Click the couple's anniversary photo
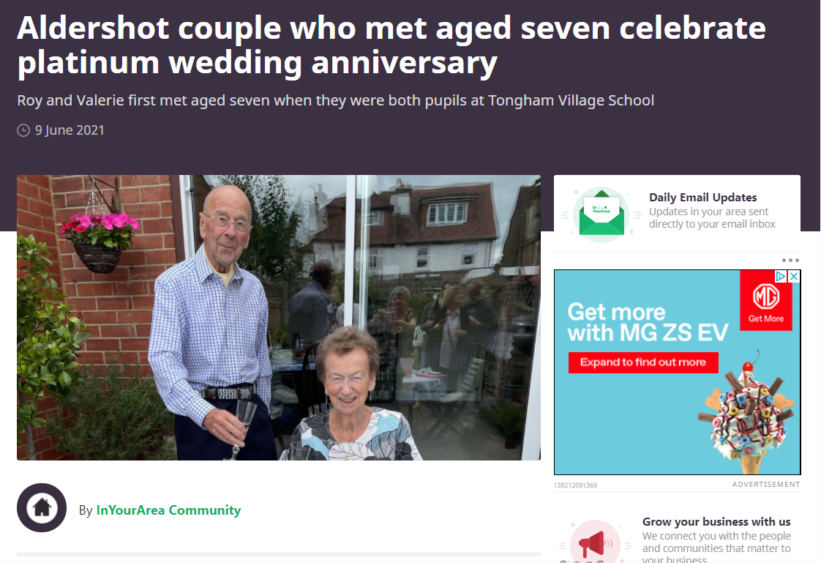This screenshot has width=821, height=563. click(279, 318)
